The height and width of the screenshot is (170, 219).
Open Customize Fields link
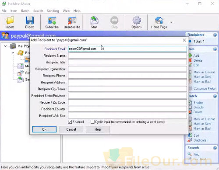205,88
